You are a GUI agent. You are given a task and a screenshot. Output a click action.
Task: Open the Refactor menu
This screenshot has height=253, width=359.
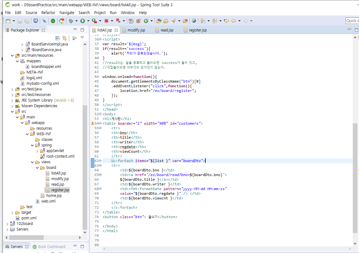coord(48,12)
